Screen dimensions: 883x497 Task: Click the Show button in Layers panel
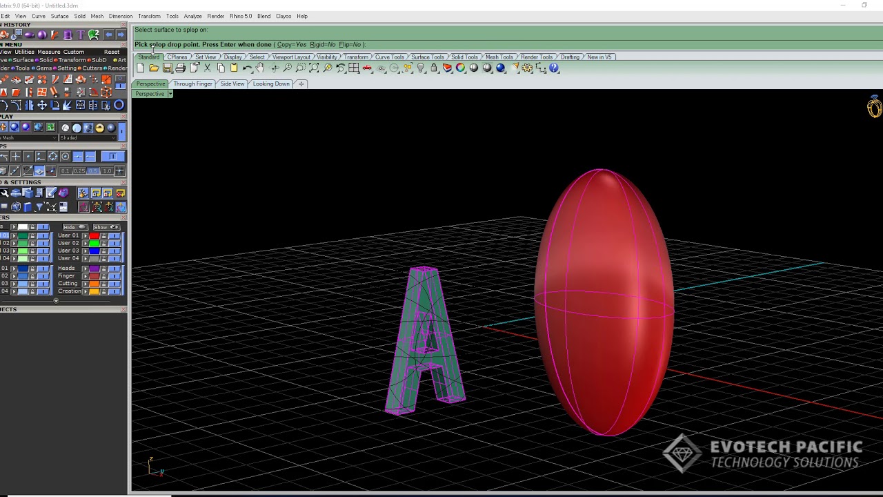(106, 227)
